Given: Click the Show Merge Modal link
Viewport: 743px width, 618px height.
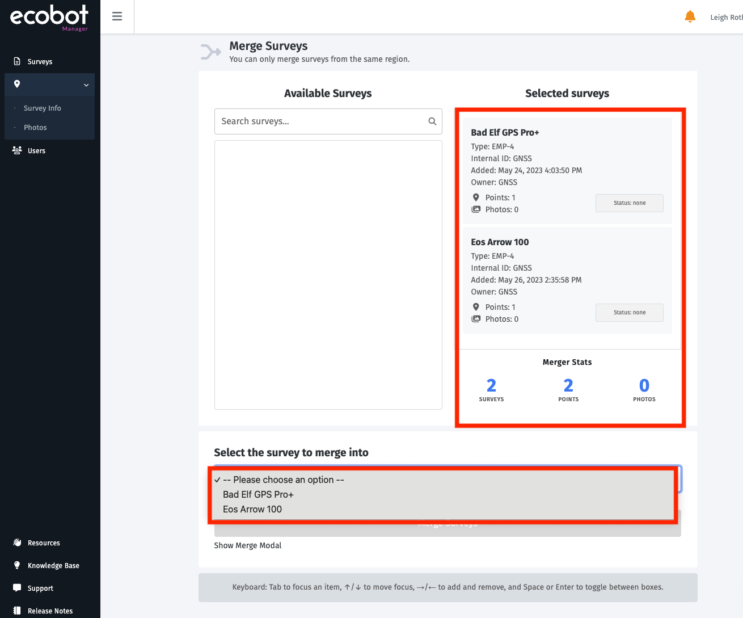Looking at the screenshot, I should coord(248,545).
